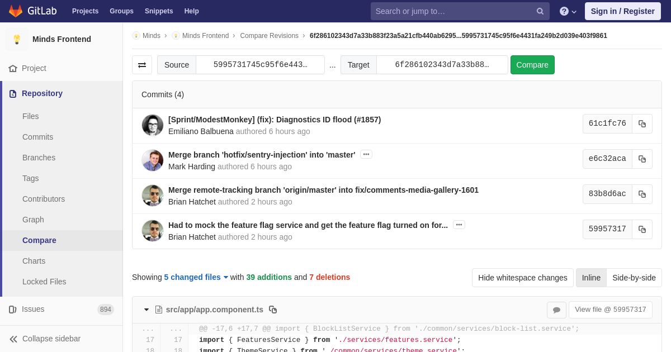Switch to Inline diff view
Screen dimensions: 671x352
click(x=591, y=278)
